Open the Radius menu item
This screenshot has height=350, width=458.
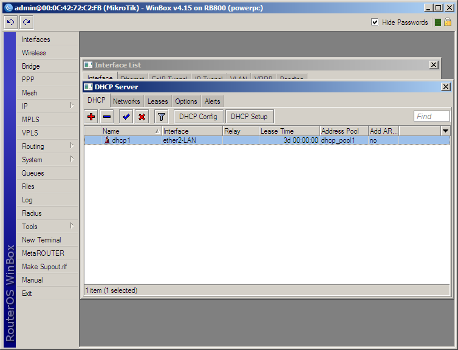47,213
